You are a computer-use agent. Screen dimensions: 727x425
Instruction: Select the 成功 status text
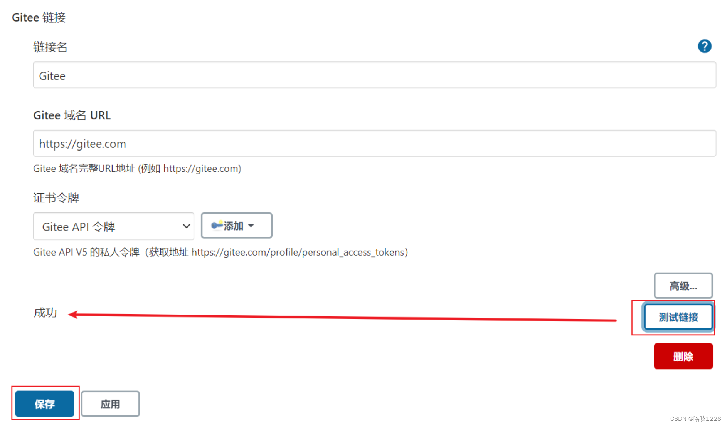(45, 313)
